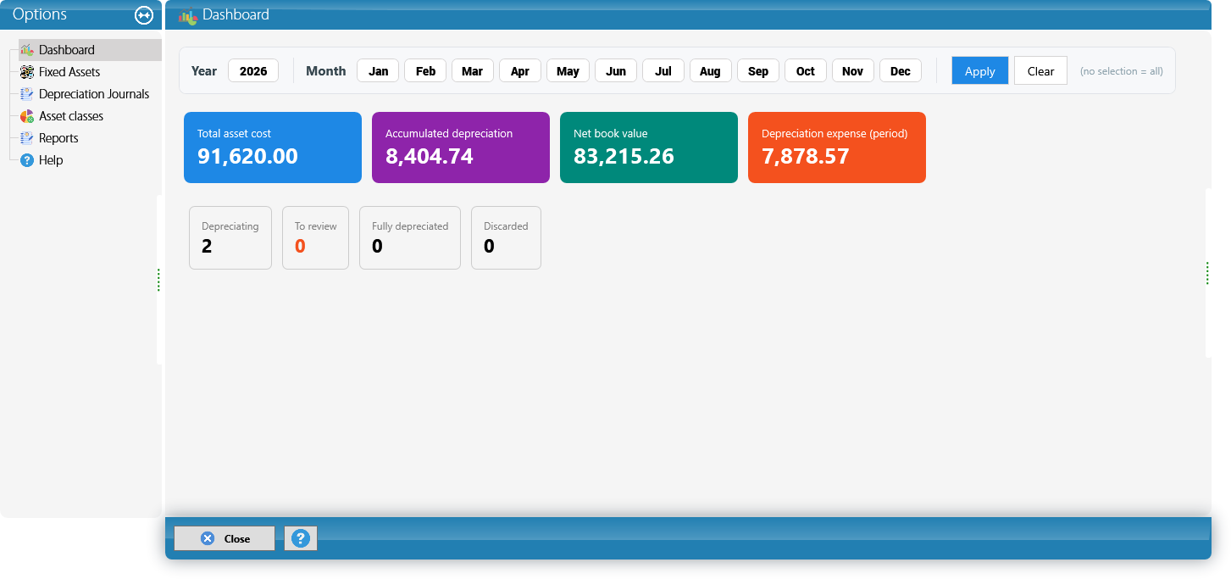This screenshot has height=579, width=1231.
Task: Click the right panel splitter handle dots
Action: point(1207,273)
